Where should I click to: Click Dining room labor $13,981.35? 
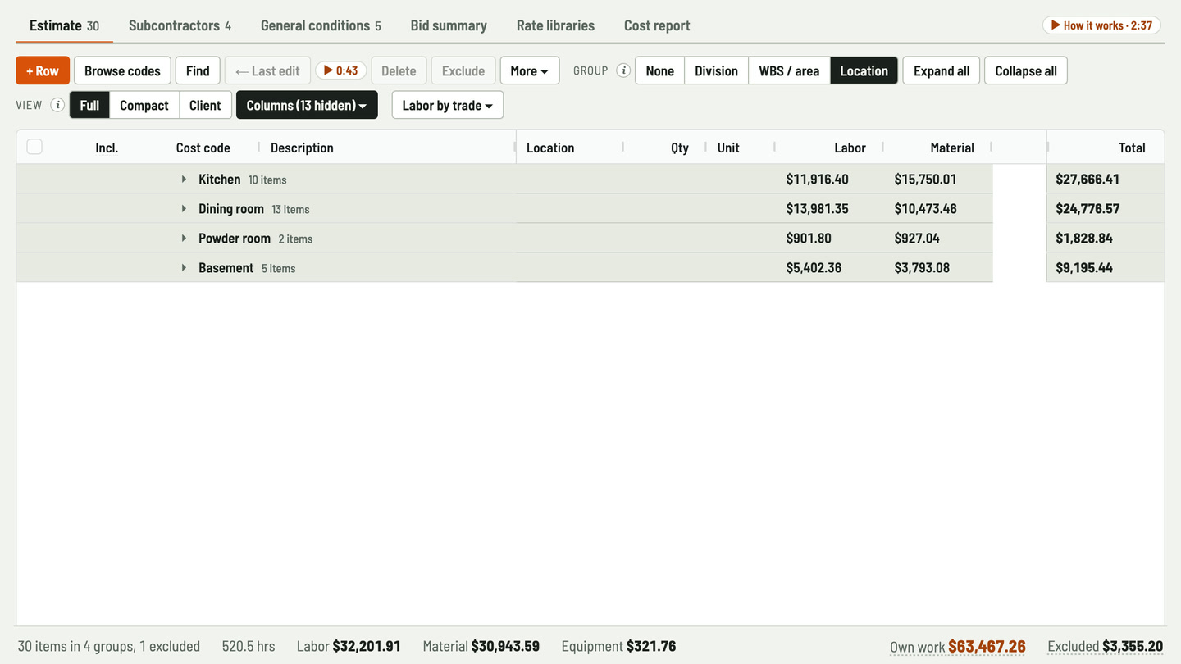(817, 208)
